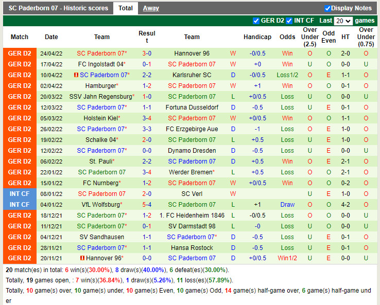The height and width of the screenshot is (305, 380).
Task: Click the 40.00% draws percentage
Action: click(x=153, y=270)
